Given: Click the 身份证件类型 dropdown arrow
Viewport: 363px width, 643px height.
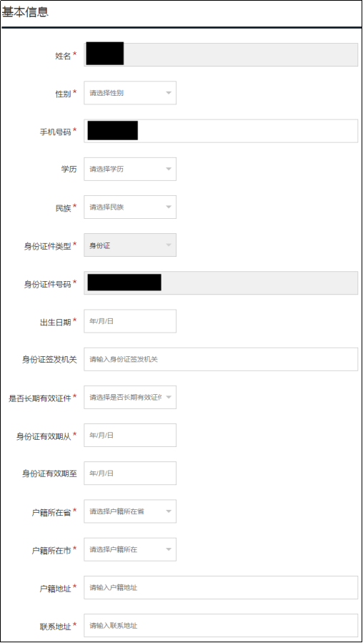Looking at the screenshot, I should (x=169, y=245).
